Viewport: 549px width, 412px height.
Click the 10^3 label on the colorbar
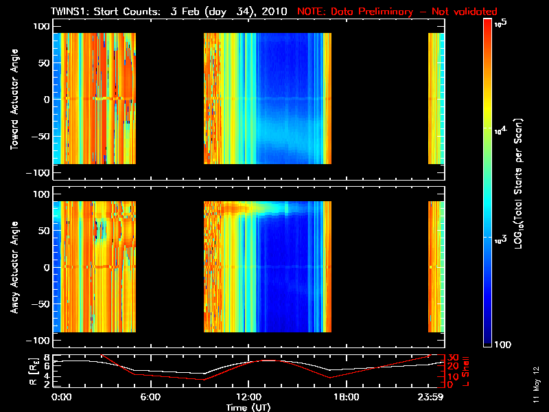501,240
